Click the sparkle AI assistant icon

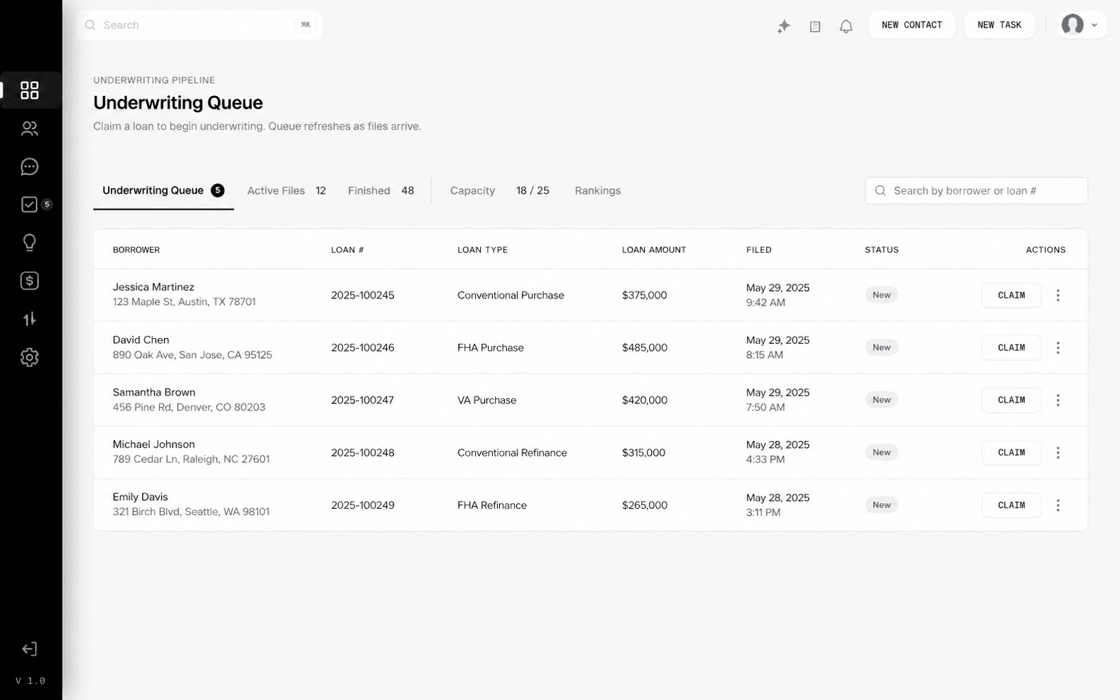point(784,26)
